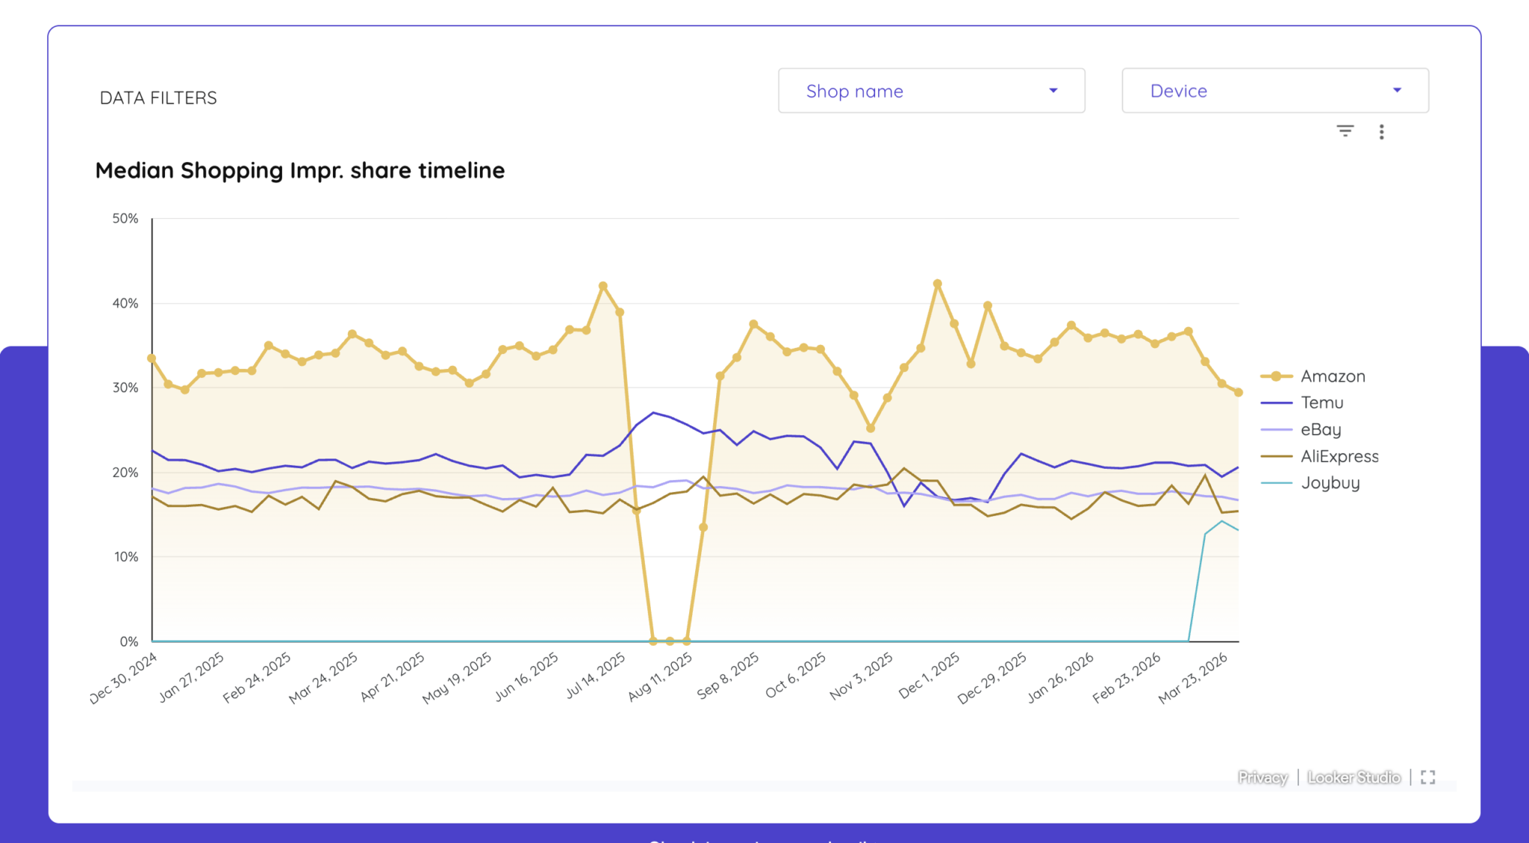
Task: Open the chart filter icon
Action: point(1345,131)
